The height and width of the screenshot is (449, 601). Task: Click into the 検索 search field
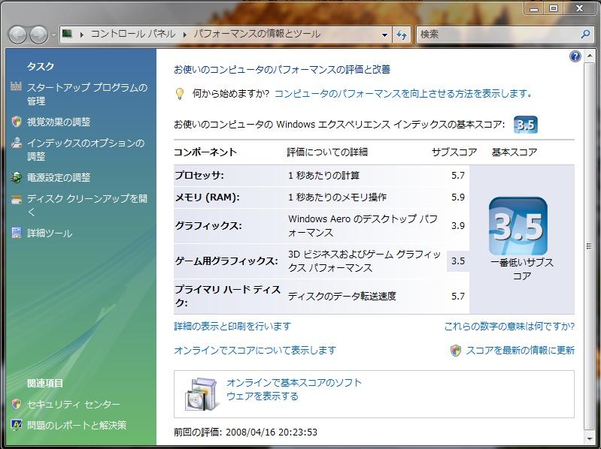(x=498, y=35)
